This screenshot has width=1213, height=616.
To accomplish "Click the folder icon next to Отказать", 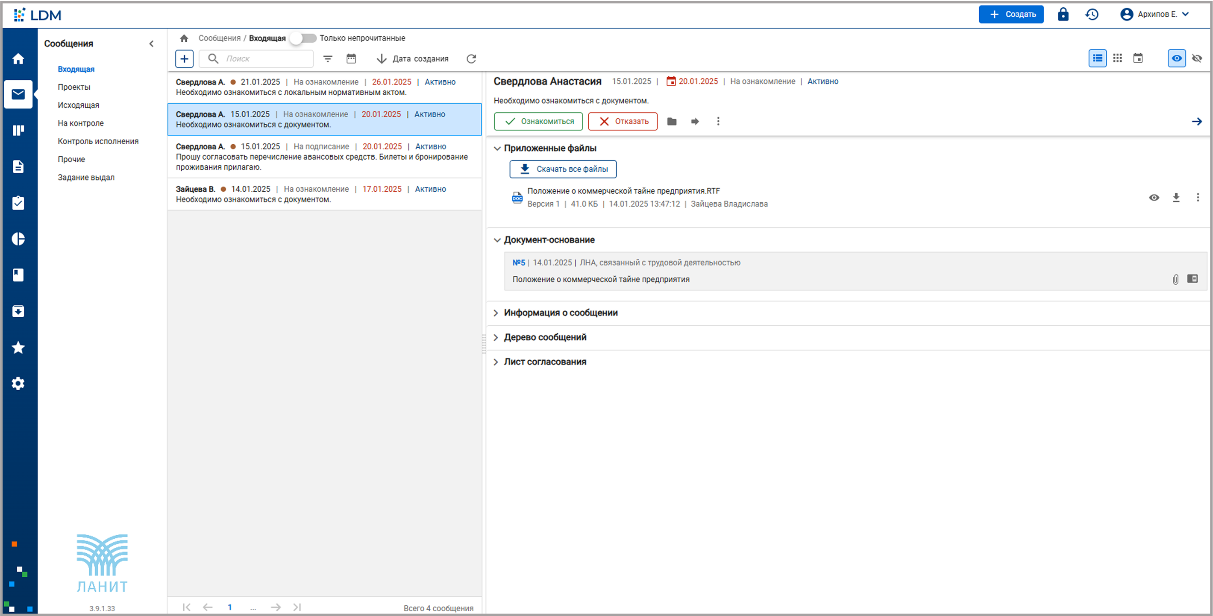I will (672, 121).
